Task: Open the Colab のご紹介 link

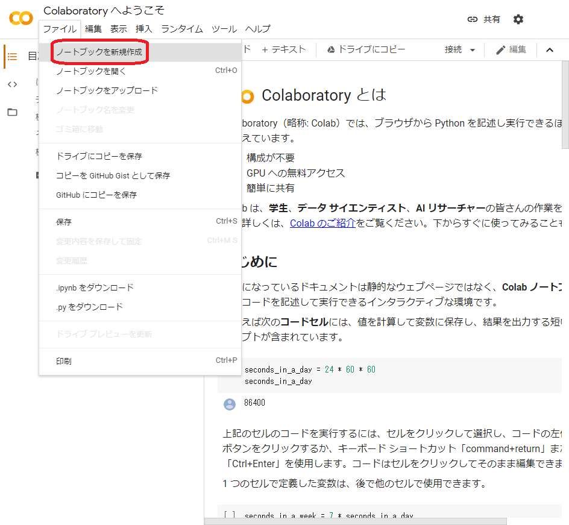Action: click(322, 223)
